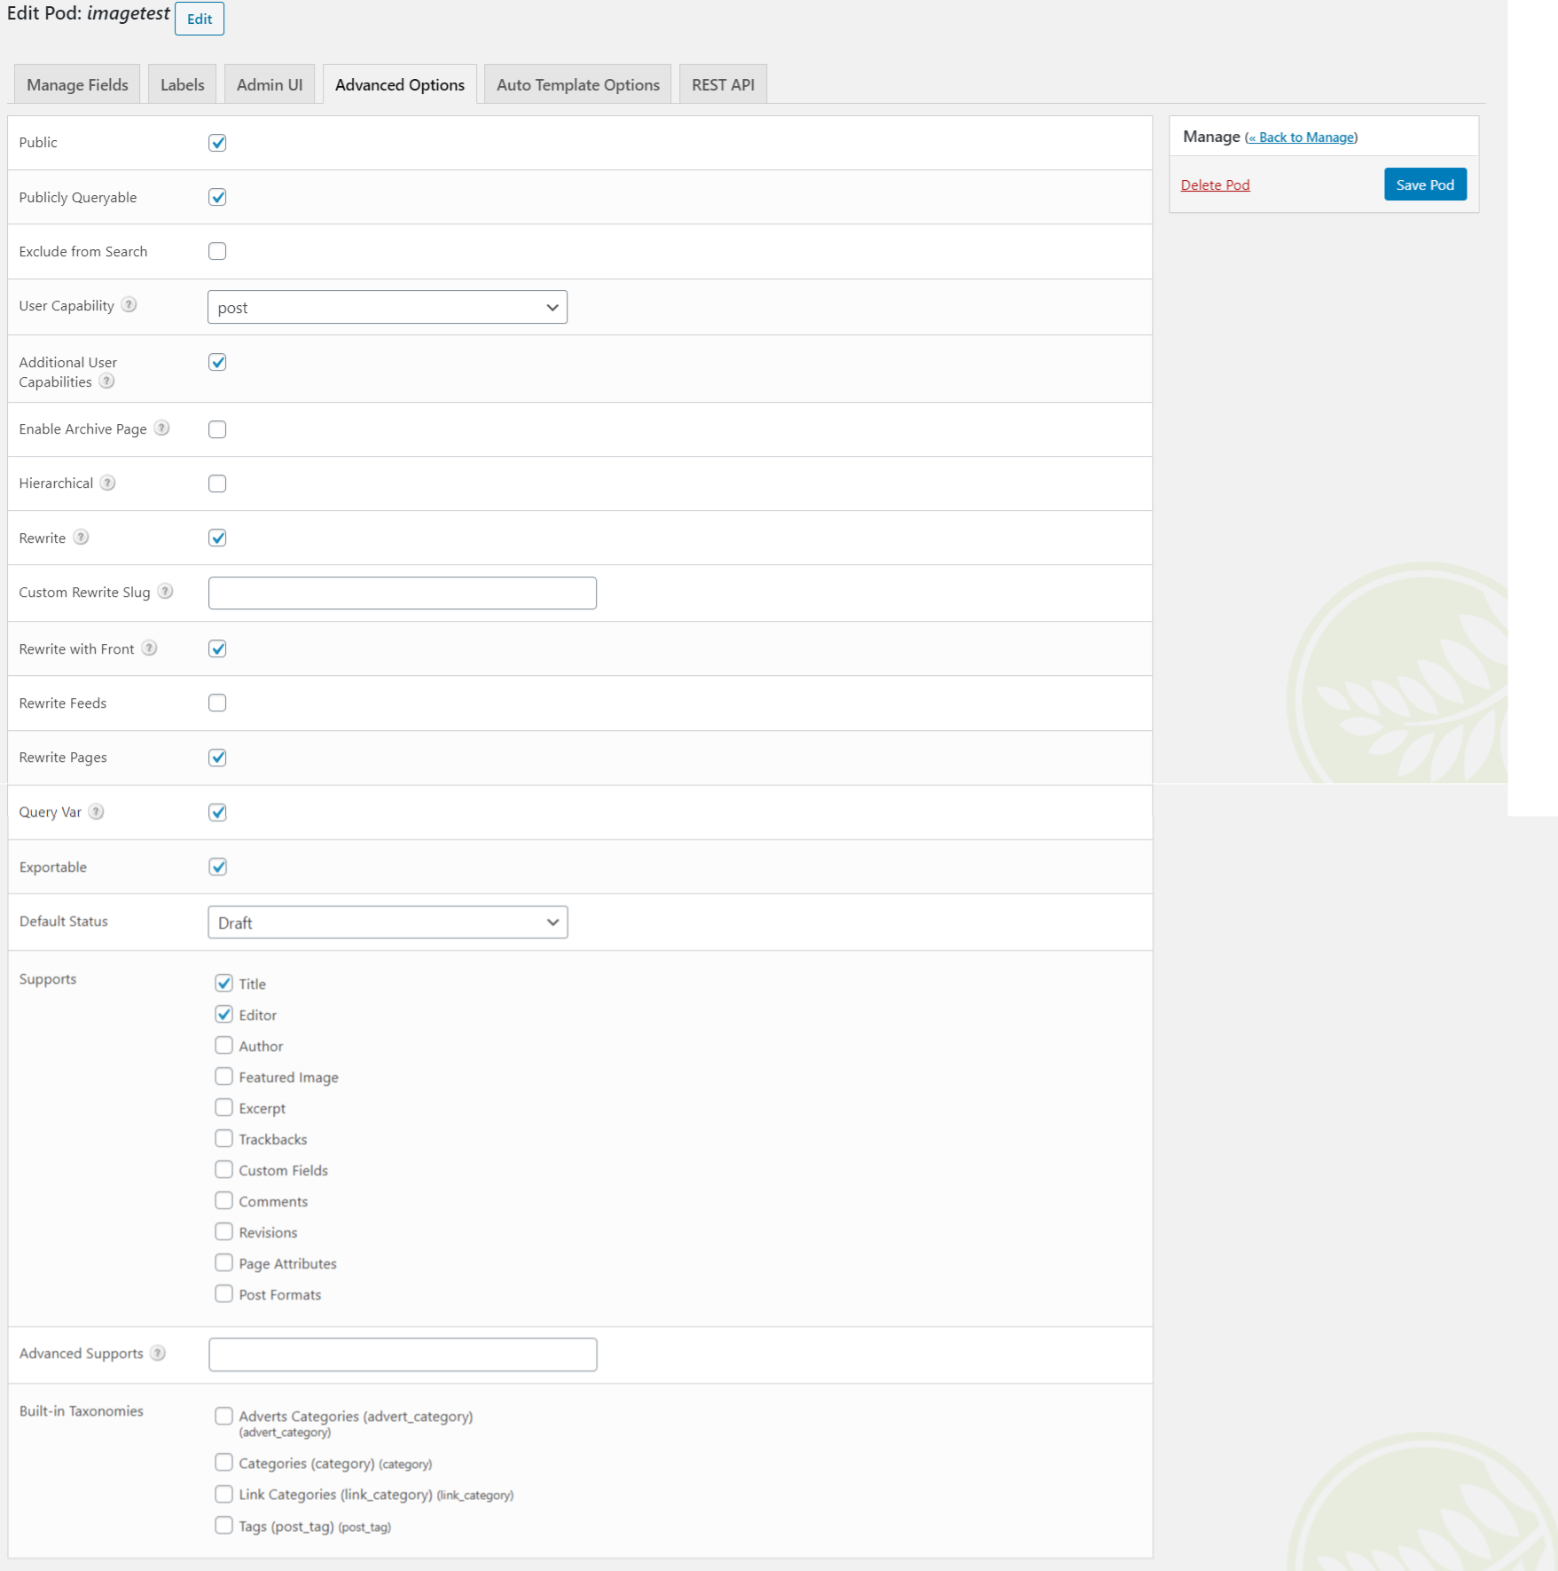
Task: Uncheck the Title support option
Action: (x=223, y=983)
